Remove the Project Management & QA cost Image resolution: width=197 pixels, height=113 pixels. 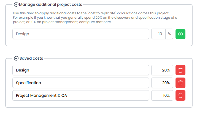click(x=180, y=95)
